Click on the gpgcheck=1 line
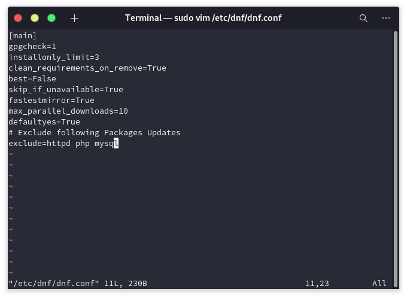 32,46
